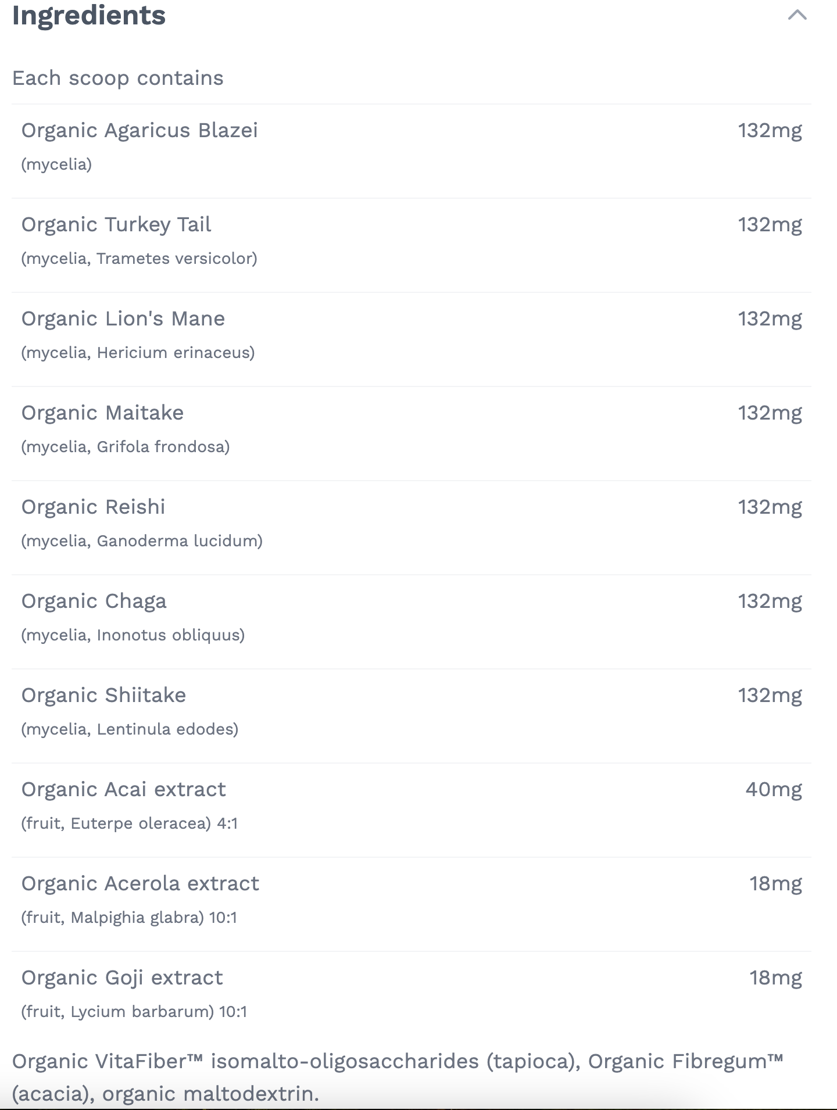
Task: Click the Organic Acerola extract name
Action: pos(140,883)
